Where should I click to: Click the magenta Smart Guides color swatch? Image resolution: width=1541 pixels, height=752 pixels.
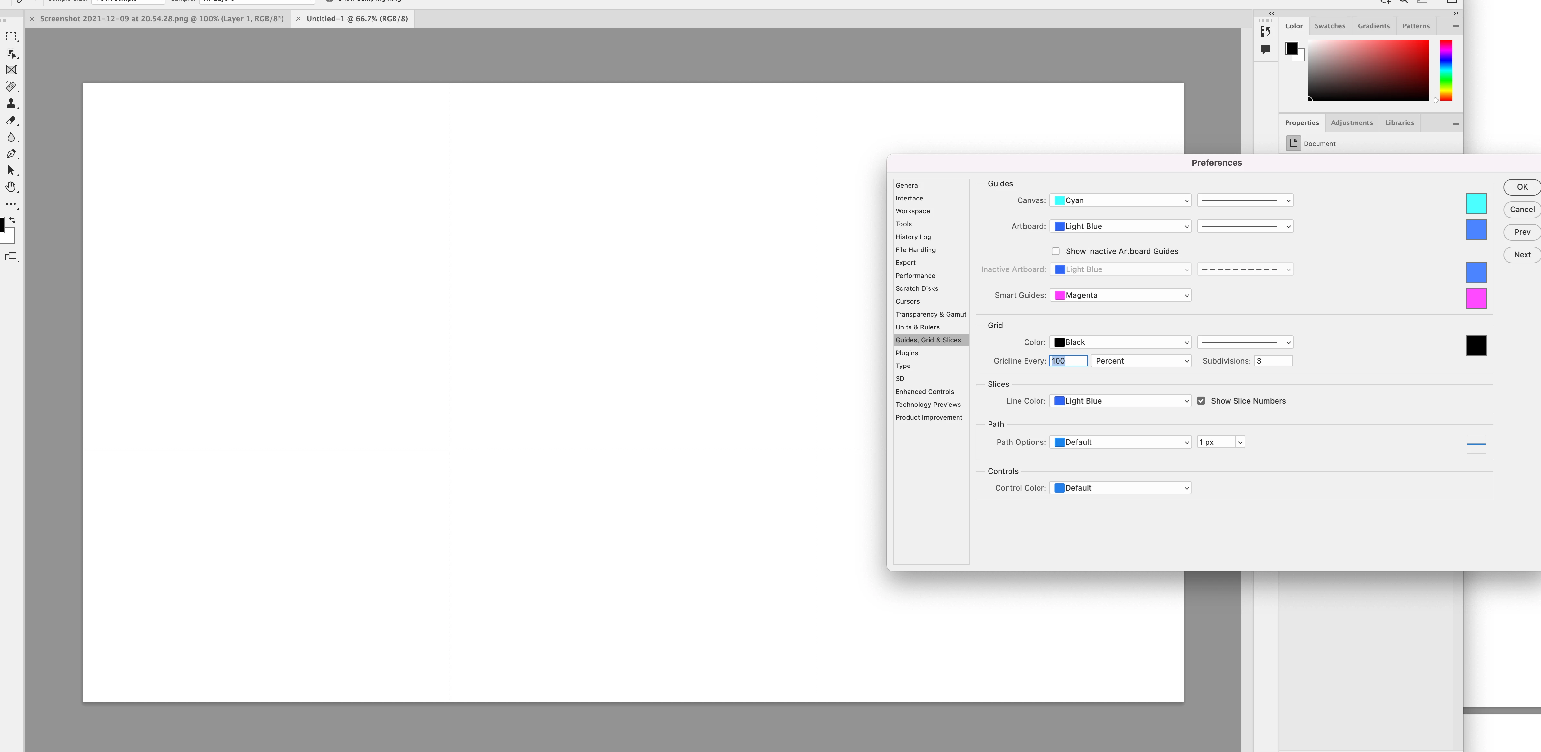(1476, 298)
